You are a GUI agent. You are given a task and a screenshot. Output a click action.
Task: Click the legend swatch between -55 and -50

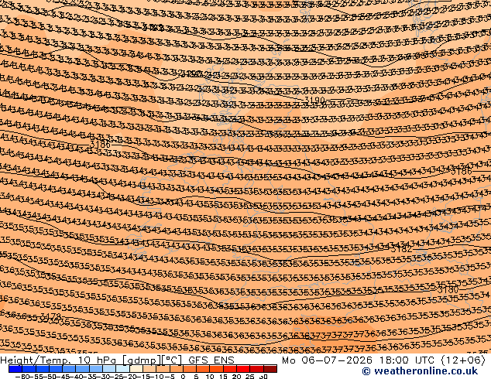[x=43, y=369]
